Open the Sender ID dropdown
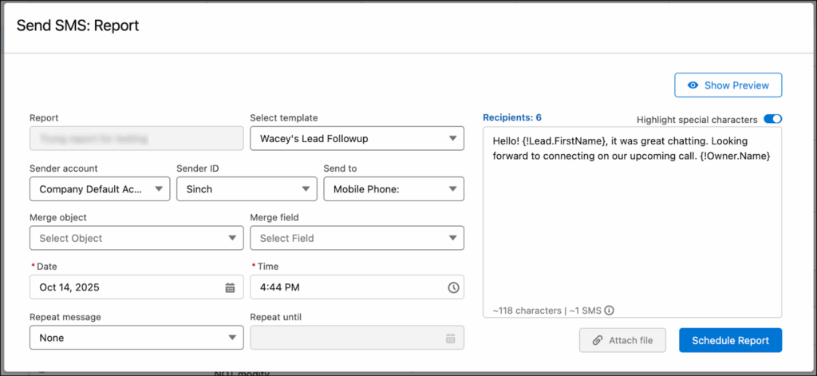This screenshot has height=376, width=817. (x=246, y=189)
